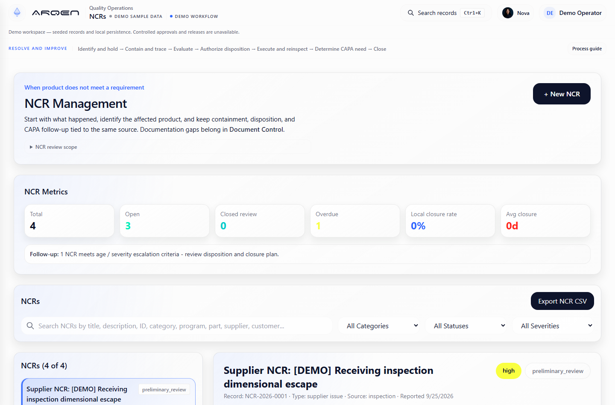Click the search icon in NCR search box
615x405 pixels.
(30, 326)
